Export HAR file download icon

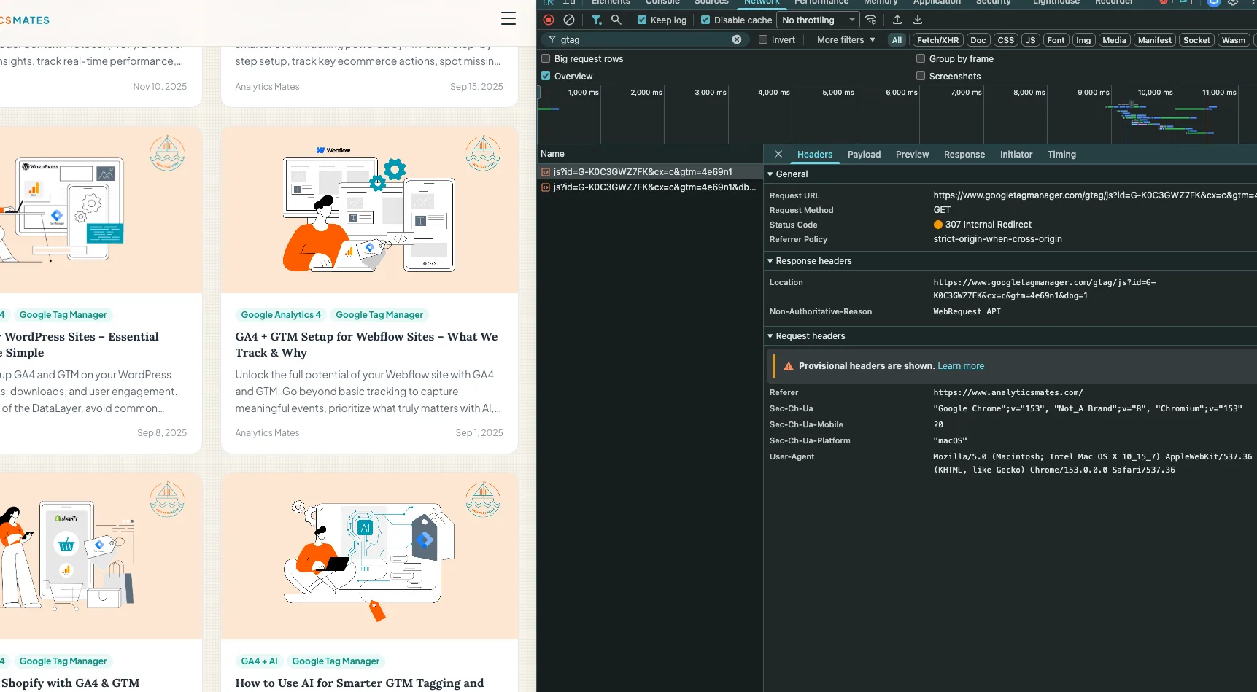(x=918, y=20)
